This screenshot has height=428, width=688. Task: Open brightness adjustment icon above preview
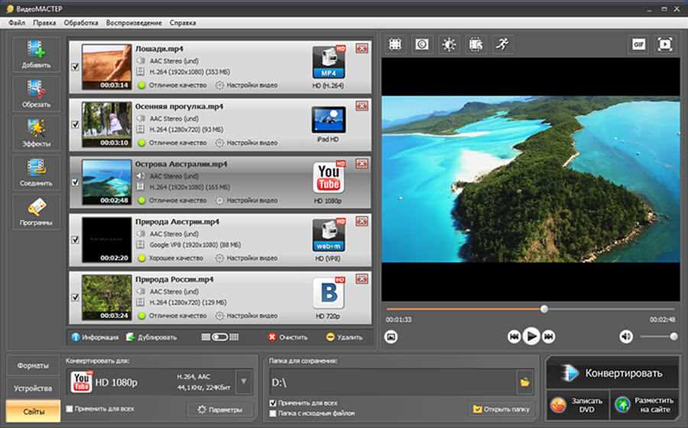pyautogui.click(x=449, y=44)
